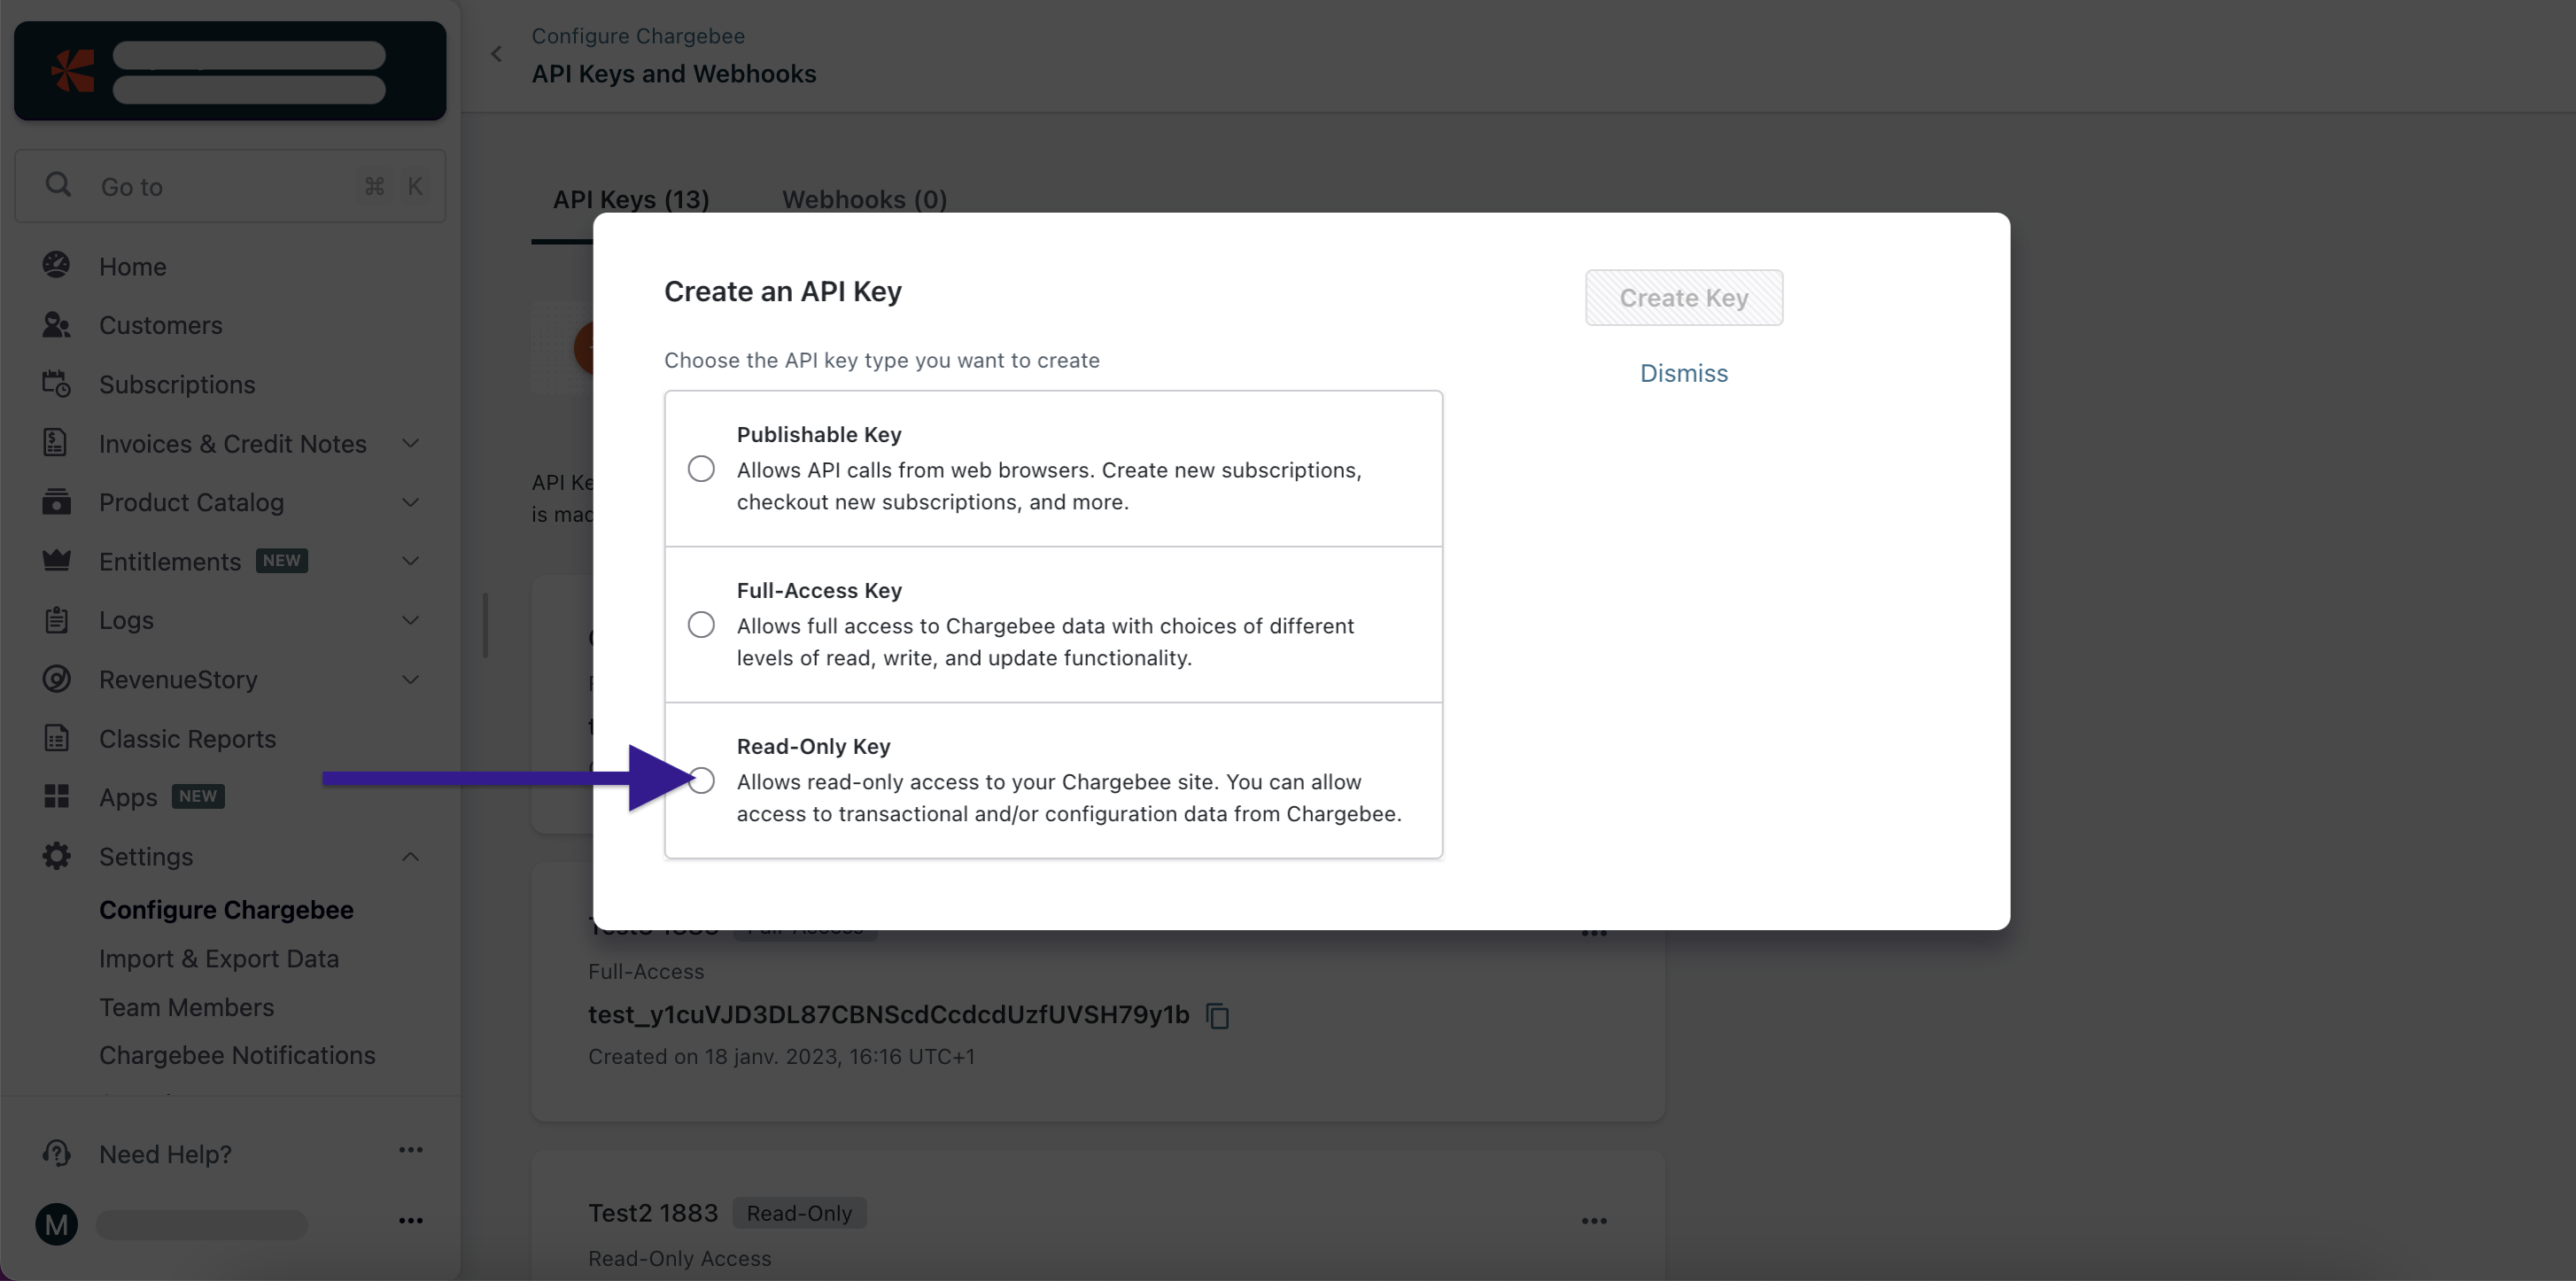
Task: Click the sidebar scrollbar handle
Action: coord(485,625)
